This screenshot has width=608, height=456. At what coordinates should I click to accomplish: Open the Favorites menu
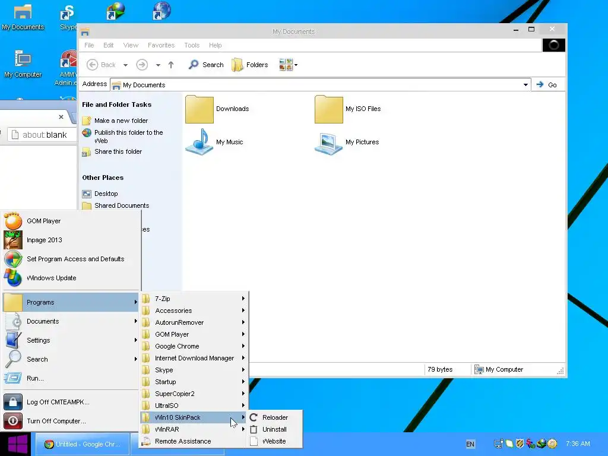[161, 45]
